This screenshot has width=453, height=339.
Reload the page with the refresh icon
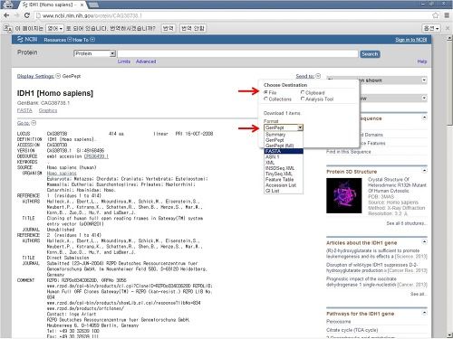27,15
